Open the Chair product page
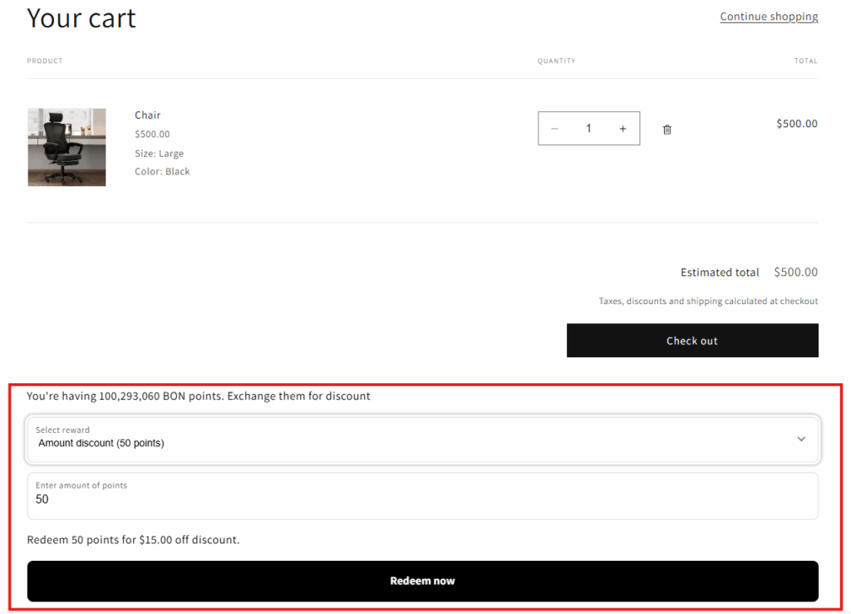Screen dimensions: 851x614 (147, 115)
